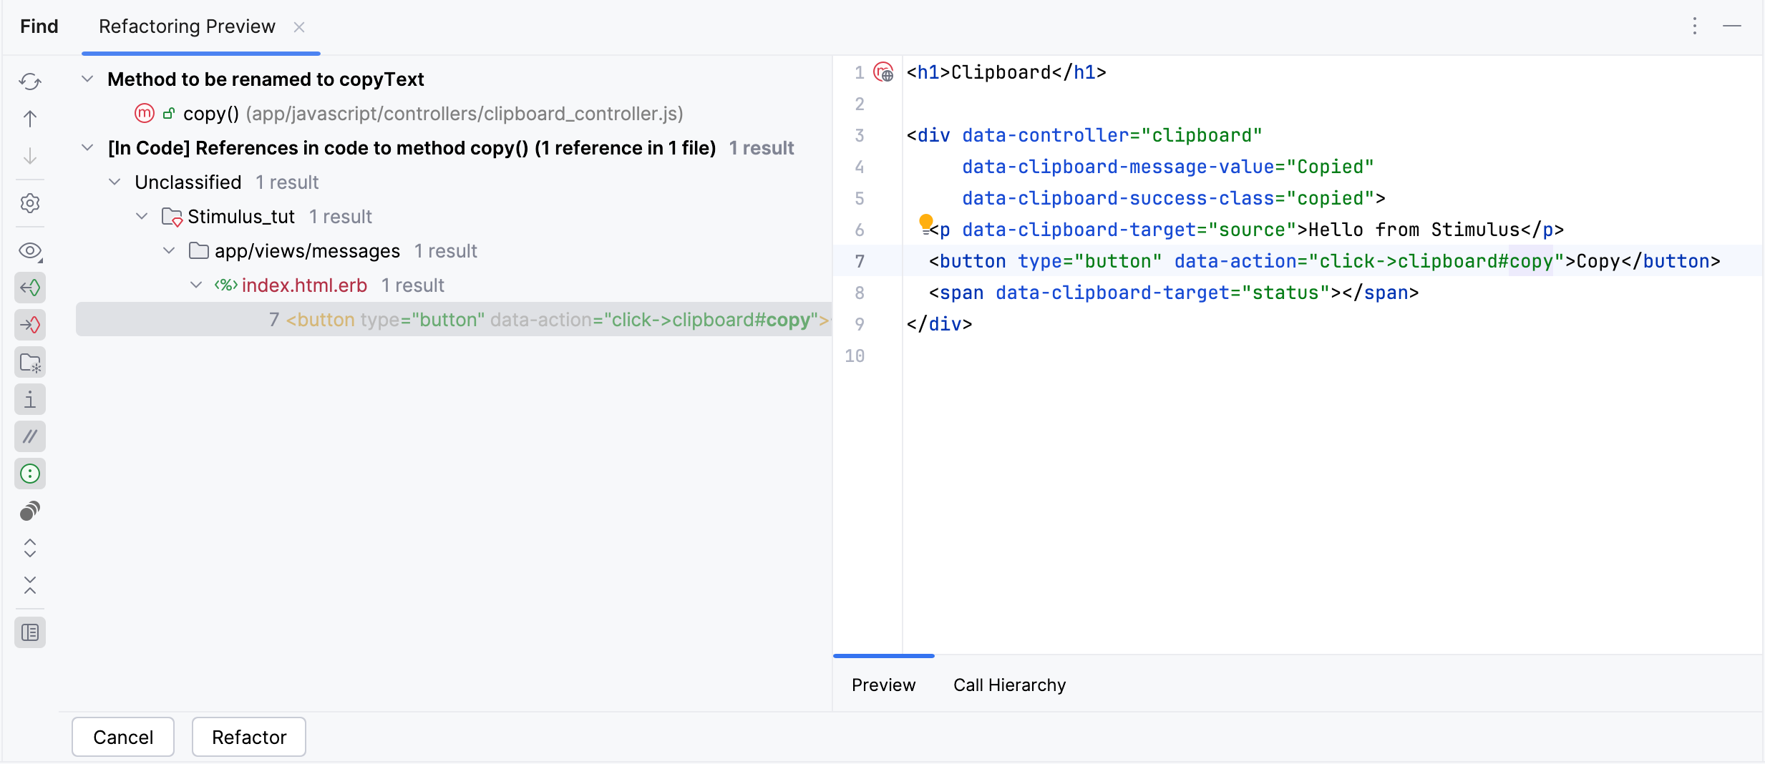Select the Preview tab at bottom

tap(883, 685)
